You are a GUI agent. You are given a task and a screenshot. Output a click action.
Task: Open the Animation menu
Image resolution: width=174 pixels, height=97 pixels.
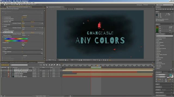point(22,3)
